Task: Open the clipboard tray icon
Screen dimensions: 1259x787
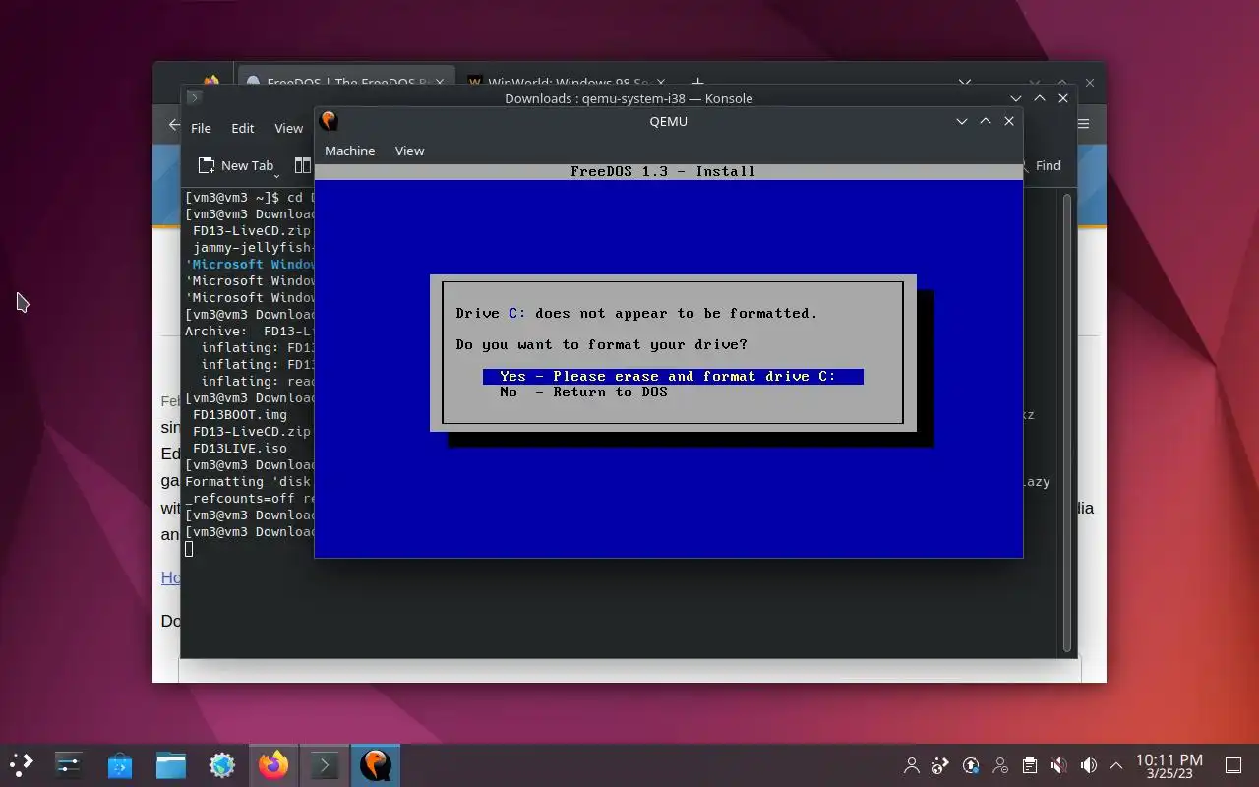Action: pos(1030,765)
